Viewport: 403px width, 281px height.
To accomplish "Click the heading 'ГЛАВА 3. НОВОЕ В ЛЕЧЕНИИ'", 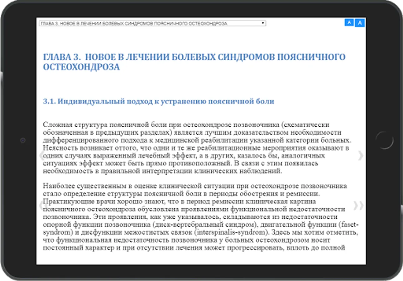I will click(x=194, y=62).
